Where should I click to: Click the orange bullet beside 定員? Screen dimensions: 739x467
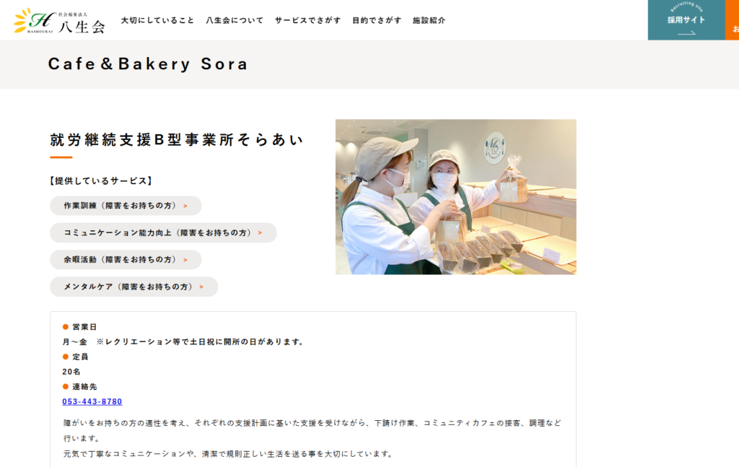66,357
